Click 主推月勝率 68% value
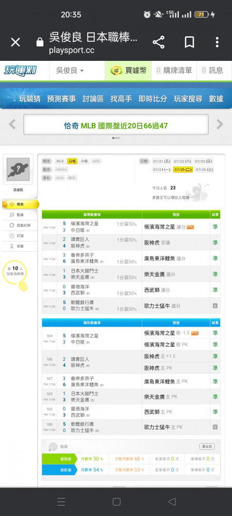Viewport: 232px width, 516px height. click(129, 459)
